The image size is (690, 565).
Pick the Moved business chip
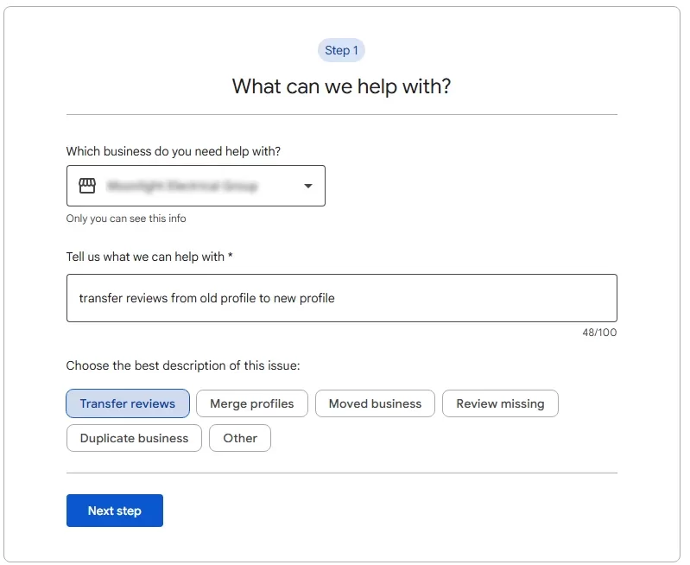coord(375,403)
